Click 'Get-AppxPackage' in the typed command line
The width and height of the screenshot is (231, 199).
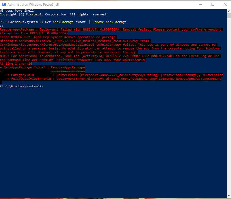pyautogui.click(x=59, y=22)
